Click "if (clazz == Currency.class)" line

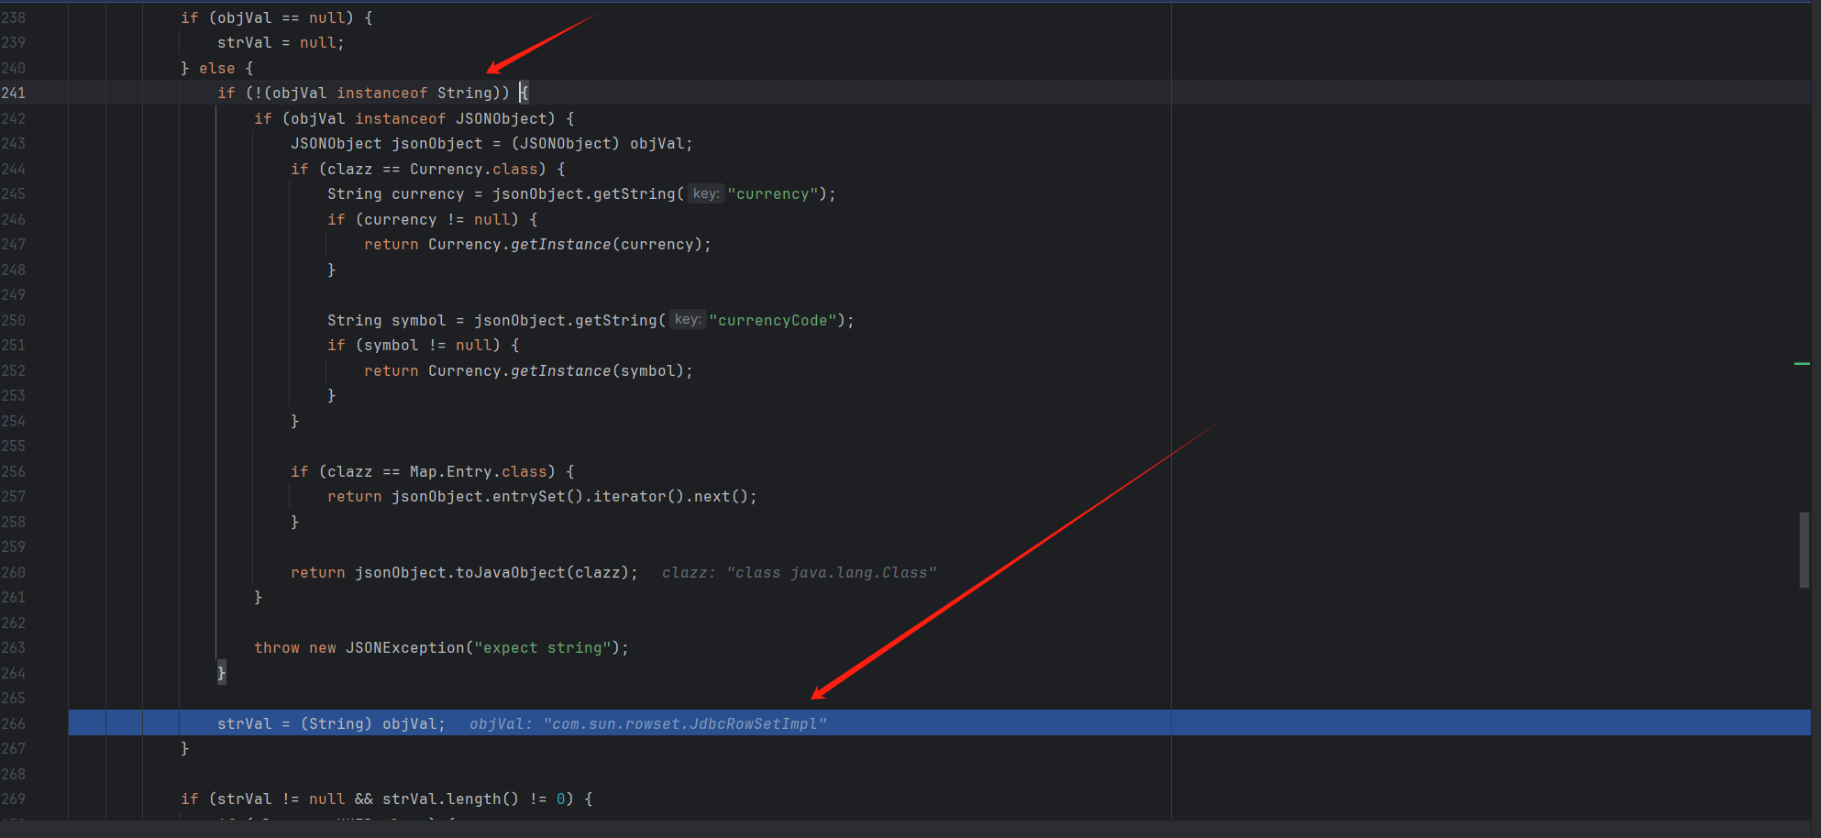(428, 169)
